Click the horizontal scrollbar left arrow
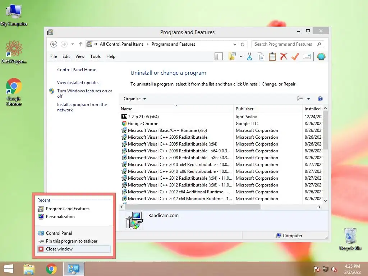The image size is (368, 276). [121, 207]
